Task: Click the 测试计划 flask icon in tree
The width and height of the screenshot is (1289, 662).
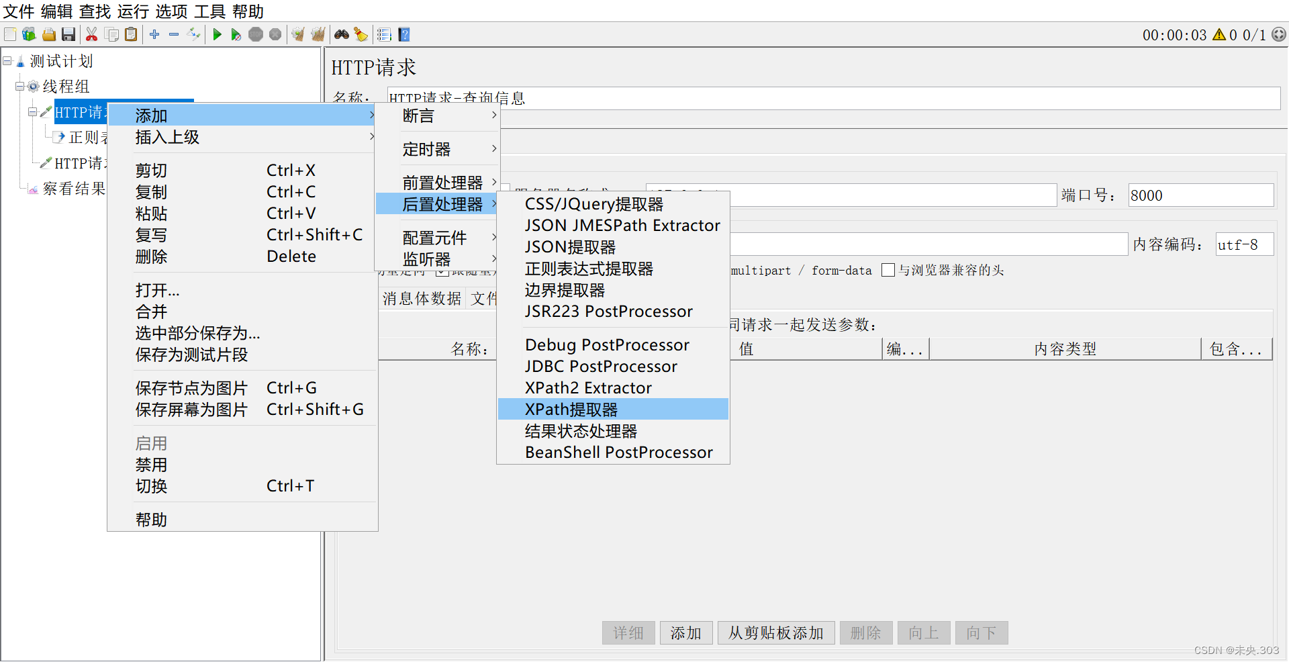Action: click(x=21, y=62)
